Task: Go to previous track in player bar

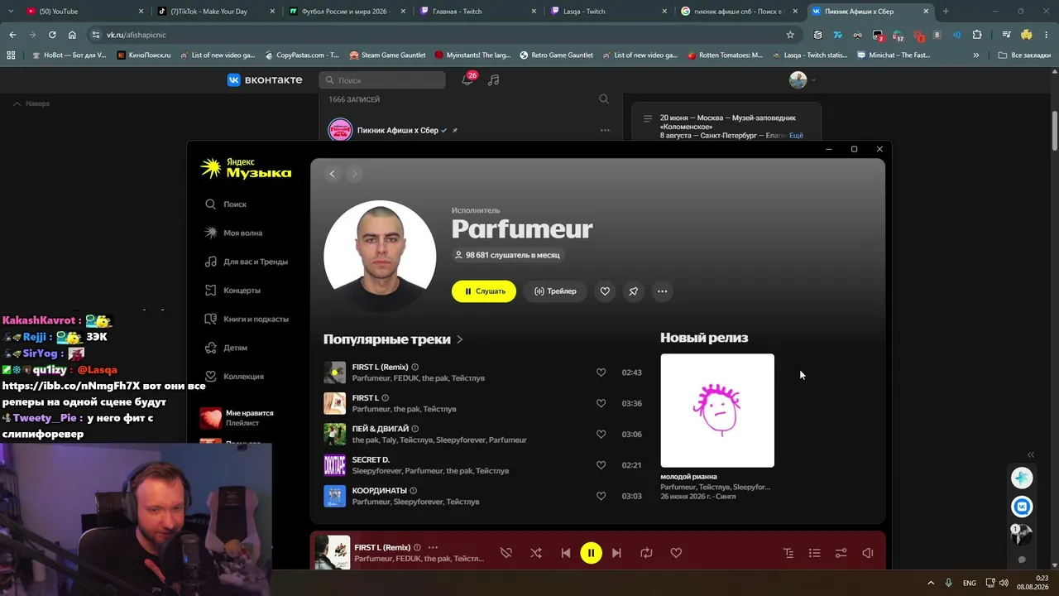Action: 566,553
